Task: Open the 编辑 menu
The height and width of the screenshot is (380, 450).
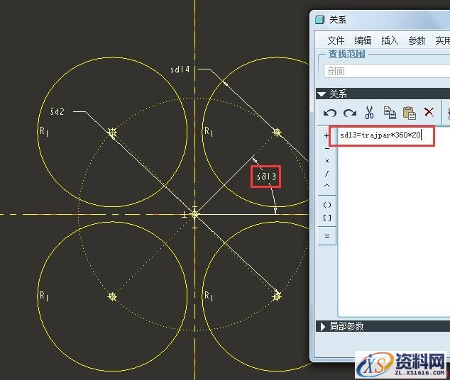Action: click(x=363, y=40)
